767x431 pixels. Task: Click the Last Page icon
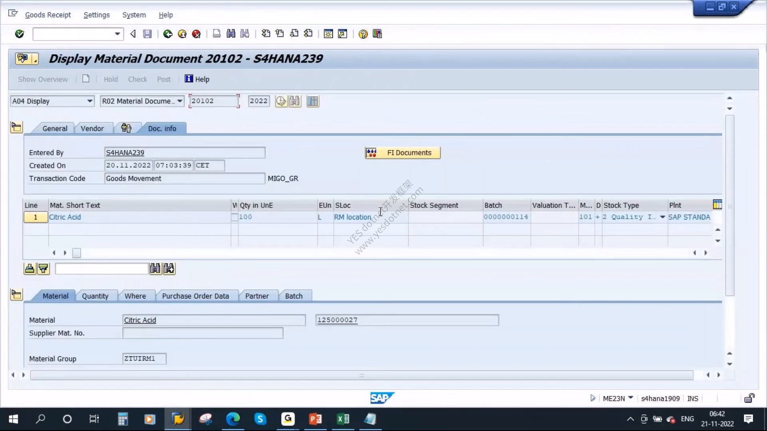[x=308, y=34]
